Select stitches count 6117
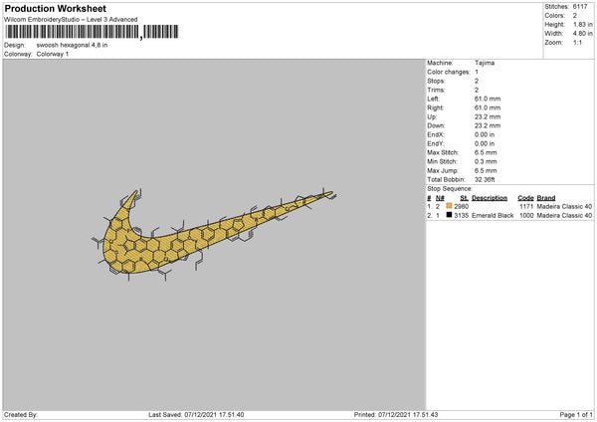 coord(580,7)
